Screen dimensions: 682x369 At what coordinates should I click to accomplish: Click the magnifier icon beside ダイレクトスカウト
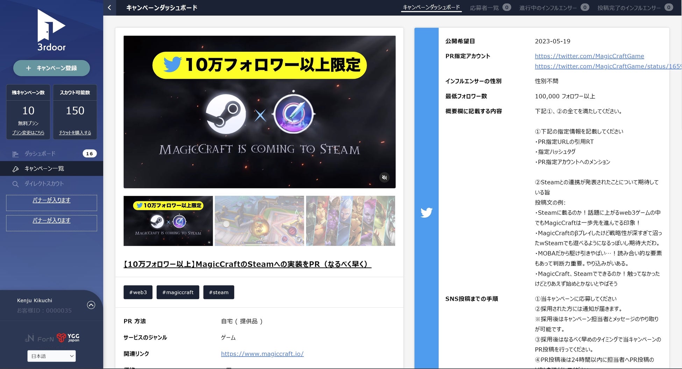15,184
